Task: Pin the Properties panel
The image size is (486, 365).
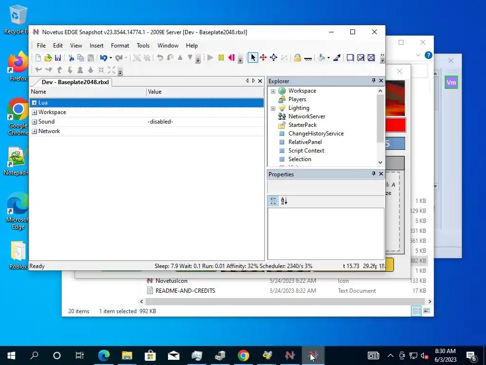Action: coord(374,174)
